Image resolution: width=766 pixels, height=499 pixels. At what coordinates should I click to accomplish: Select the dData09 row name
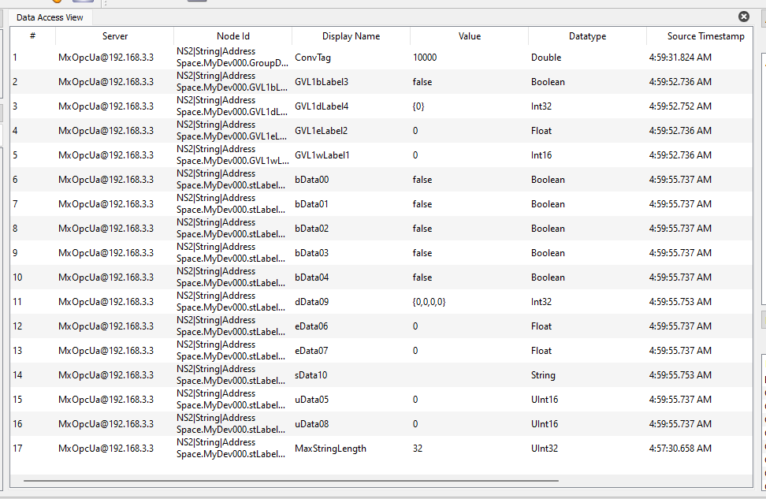click(311, 302)
